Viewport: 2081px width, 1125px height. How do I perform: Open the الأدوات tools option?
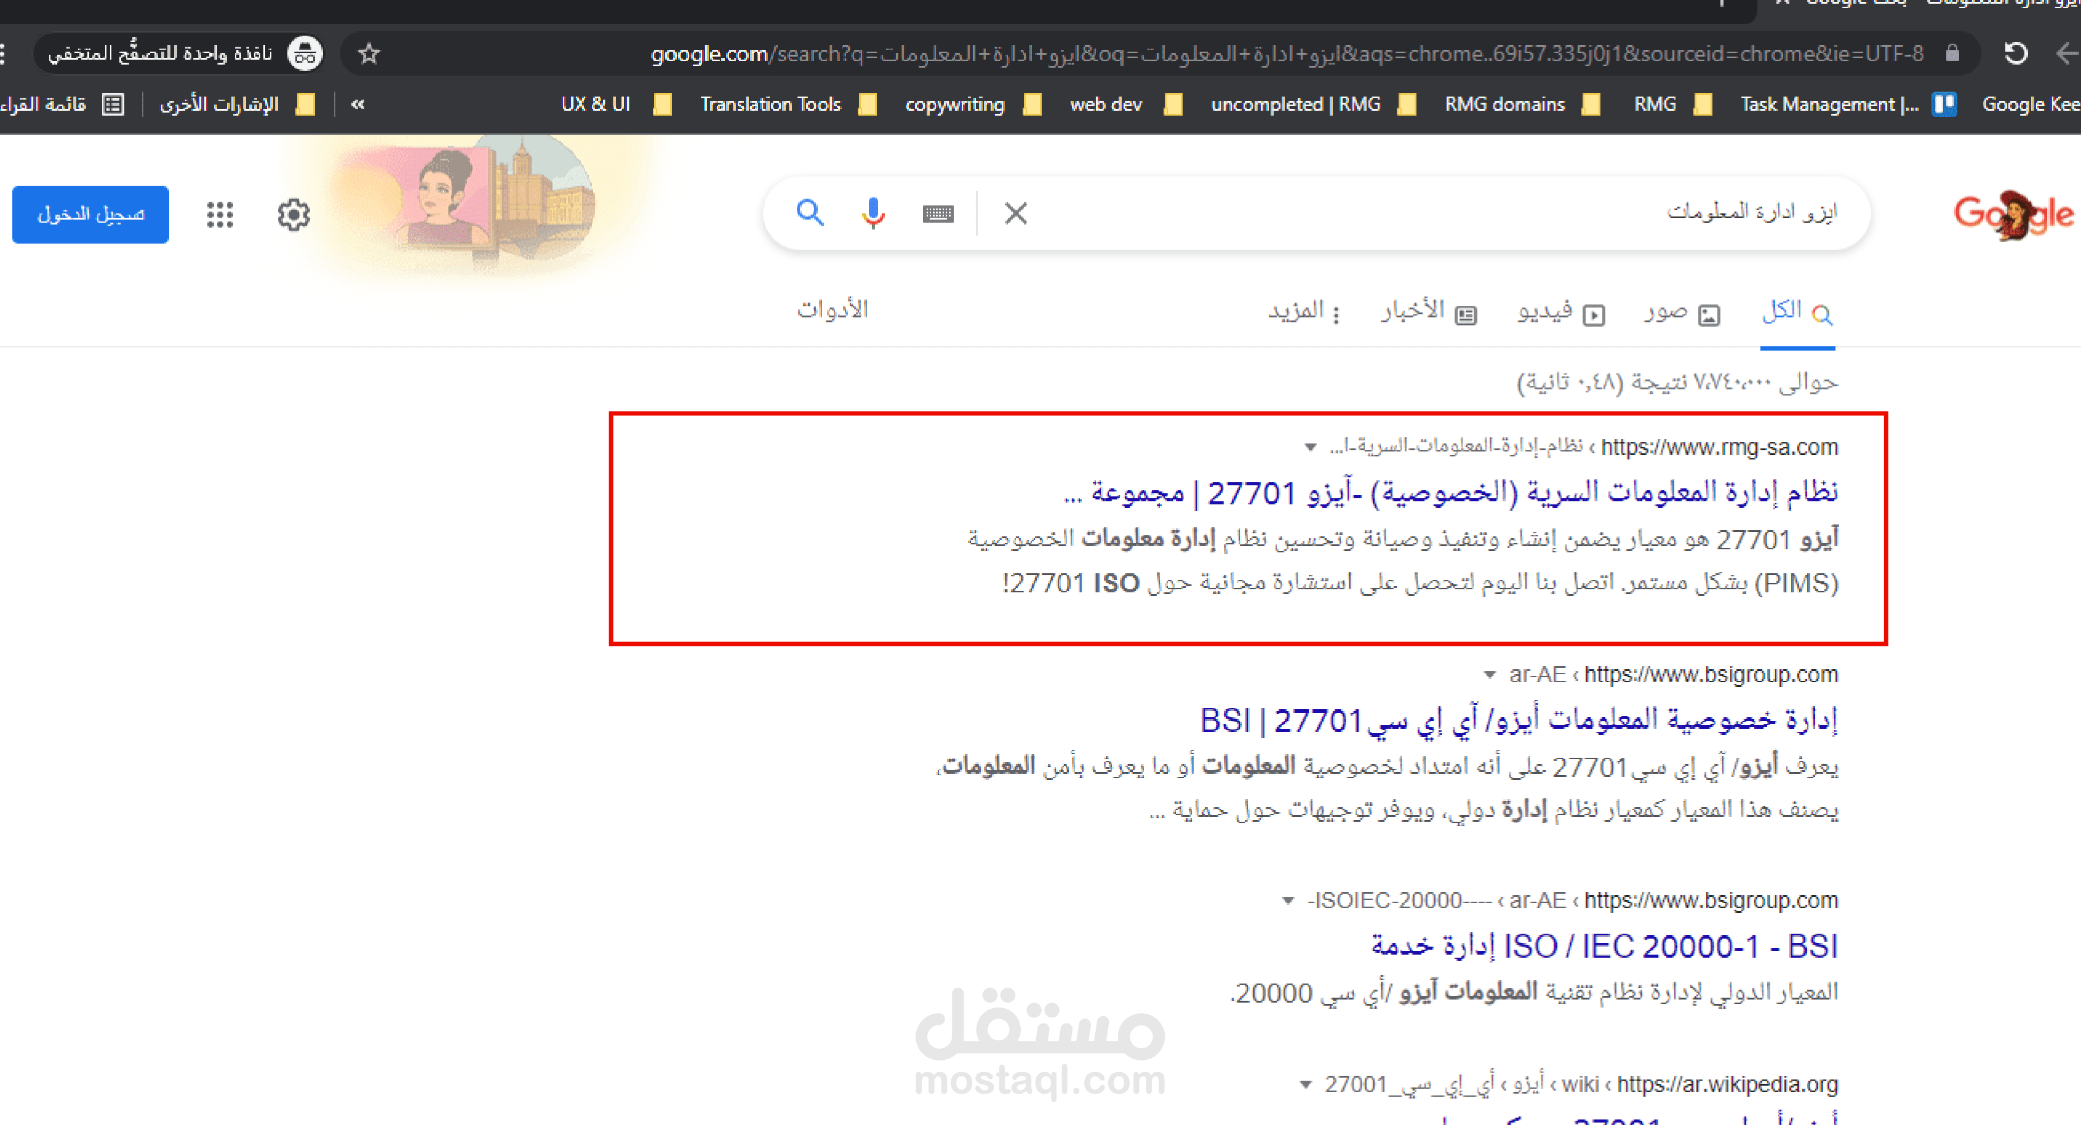[x=833, y=310]
